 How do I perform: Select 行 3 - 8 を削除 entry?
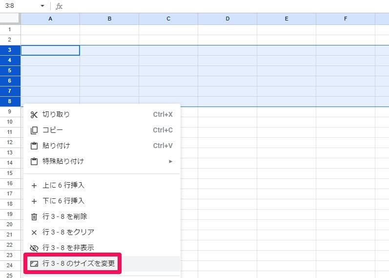(x=102, y=216)
